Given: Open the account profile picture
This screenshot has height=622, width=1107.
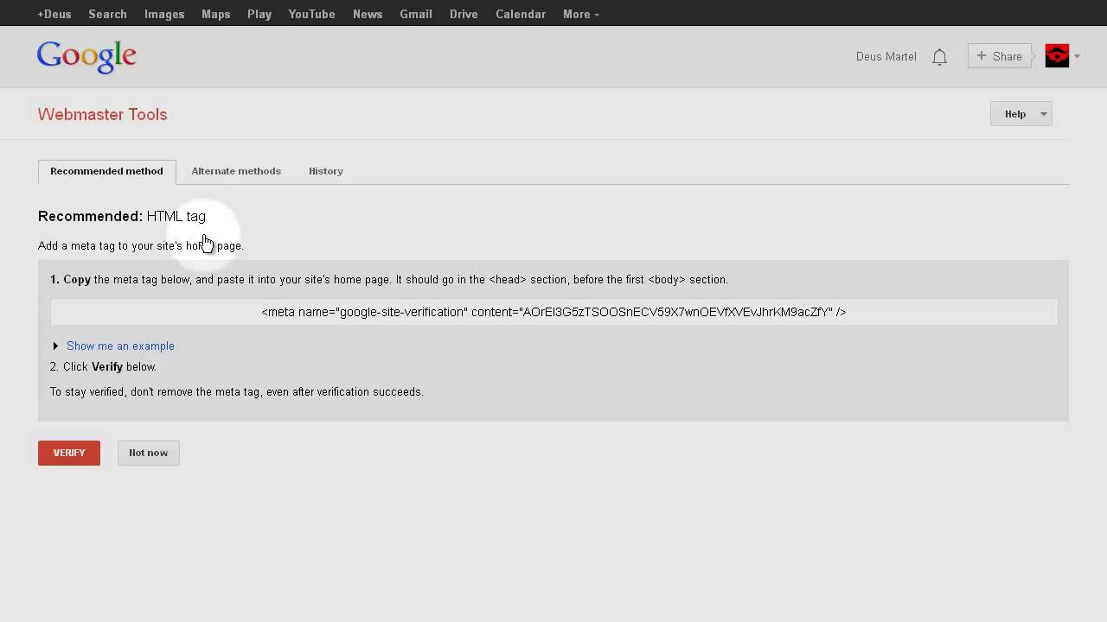Looking at the screenshot, I should coord(1057,56).
